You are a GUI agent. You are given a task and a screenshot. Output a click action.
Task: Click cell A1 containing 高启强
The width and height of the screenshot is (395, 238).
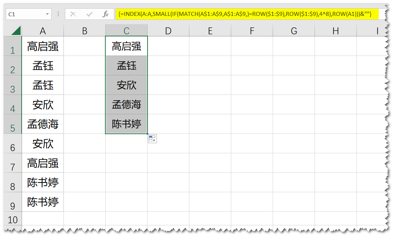(43, 46)
